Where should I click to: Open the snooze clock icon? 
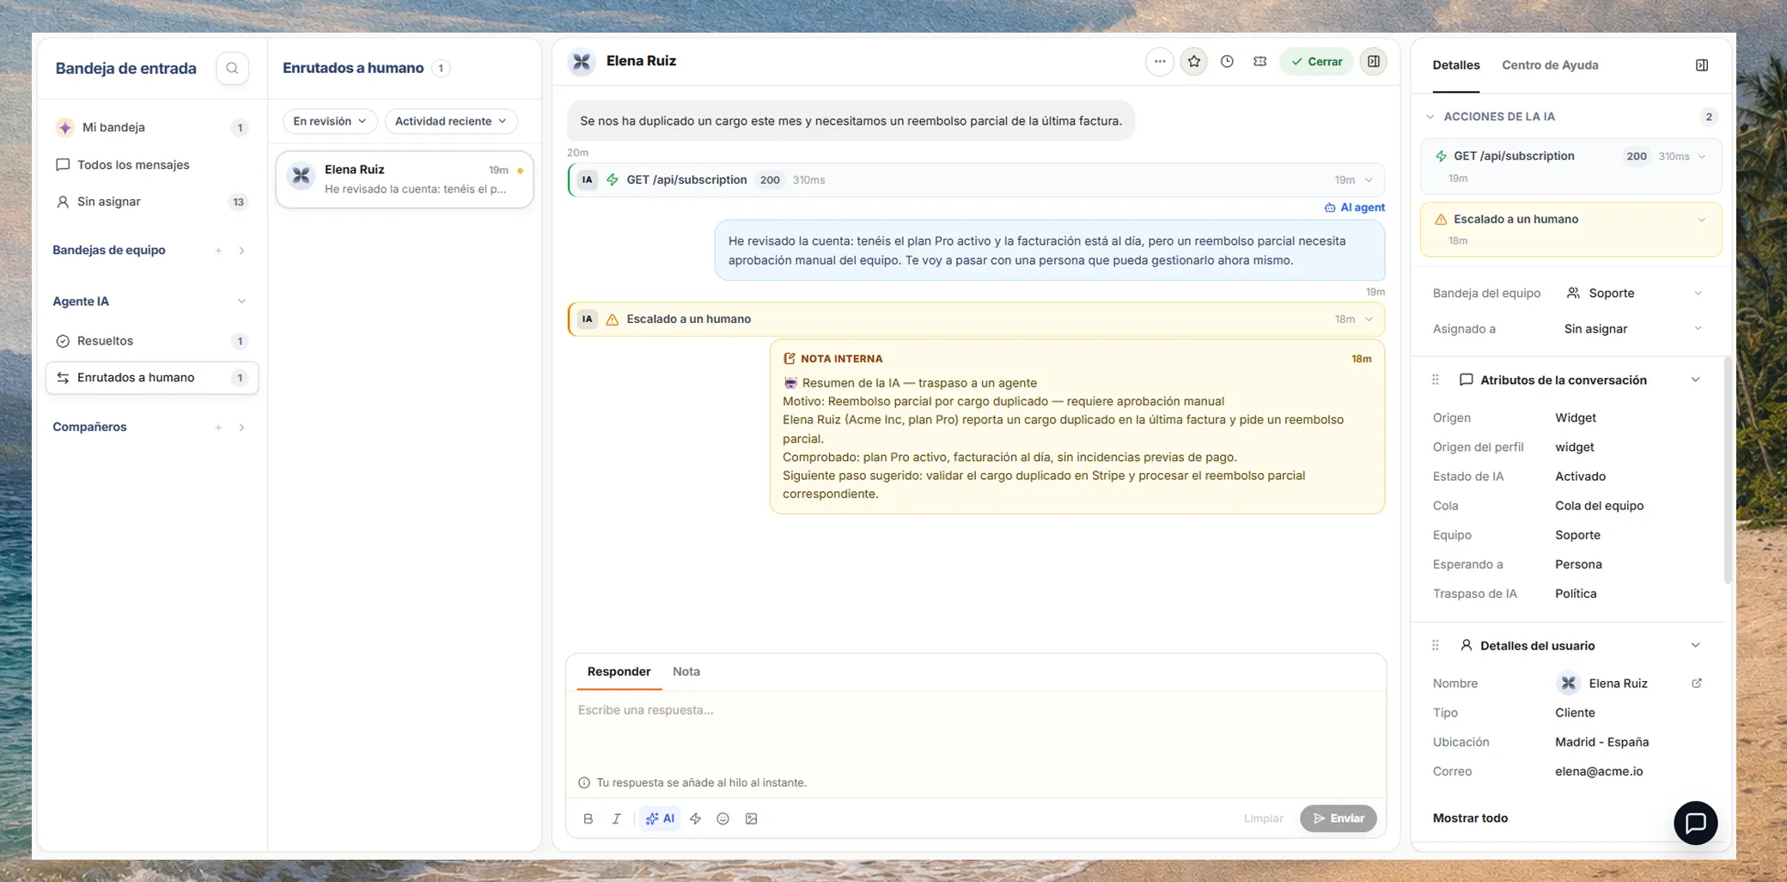click(1227, 61)
